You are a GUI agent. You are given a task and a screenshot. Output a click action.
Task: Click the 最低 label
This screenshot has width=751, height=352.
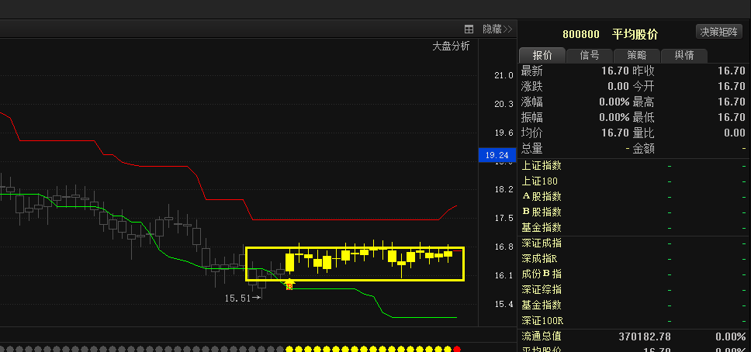click(x=644, y=117)
